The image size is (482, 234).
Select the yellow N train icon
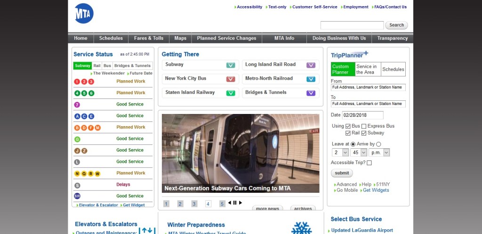click(77, 174)
